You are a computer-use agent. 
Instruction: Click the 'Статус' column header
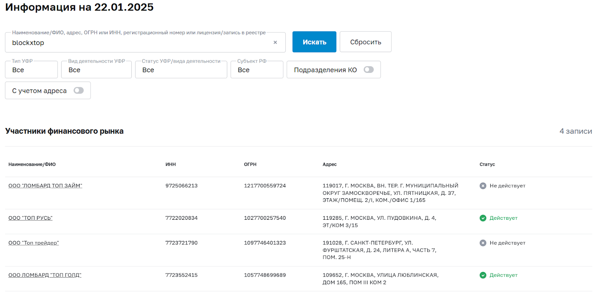[487, 164]
